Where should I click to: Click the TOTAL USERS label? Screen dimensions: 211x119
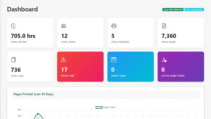click(x=68, y=42)
